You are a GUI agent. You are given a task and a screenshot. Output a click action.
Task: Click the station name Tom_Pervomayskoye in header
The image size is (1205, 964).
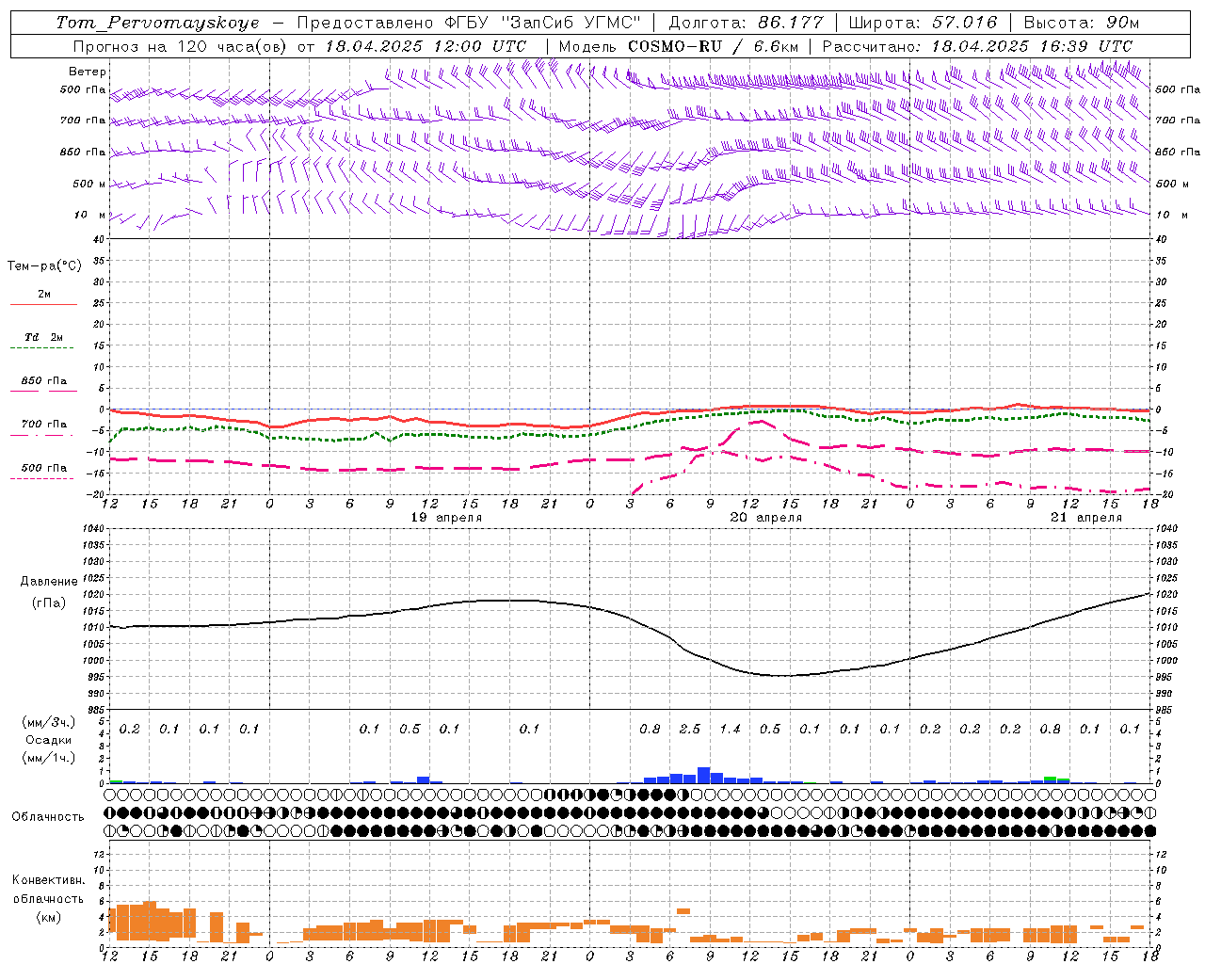[x=157, y=23]
